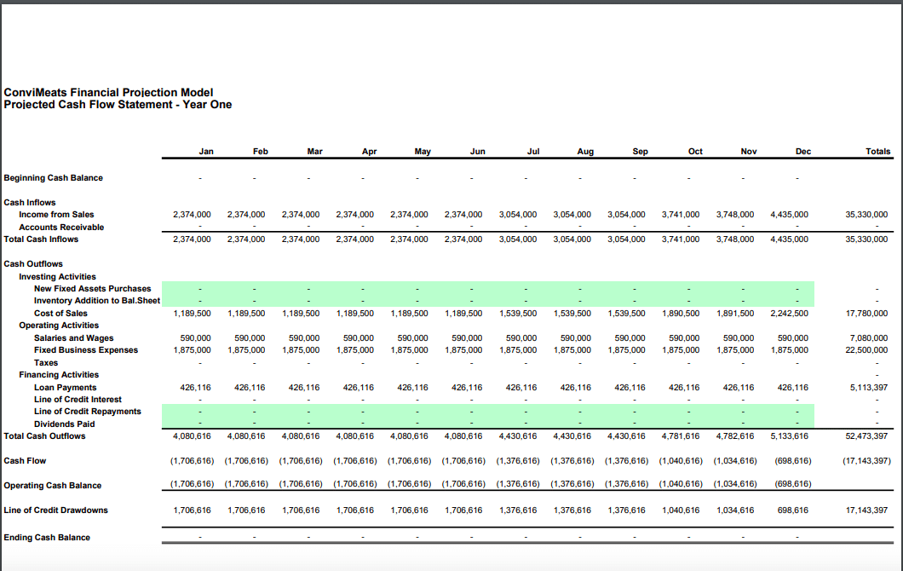Click the Accounts Receivable row label
The image size is (903, 571).
click(61, 228)
